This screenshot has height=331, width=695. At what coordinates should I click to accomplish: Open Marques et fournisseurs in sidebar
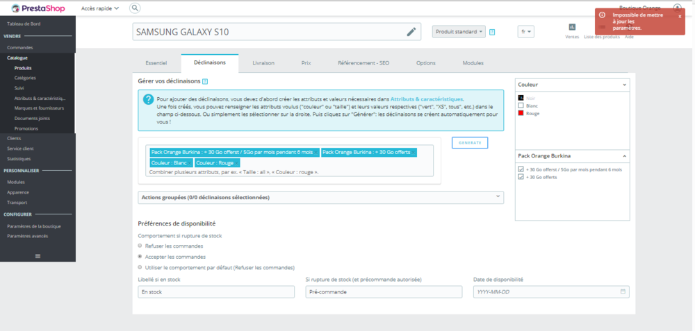[x=39, y=108]
